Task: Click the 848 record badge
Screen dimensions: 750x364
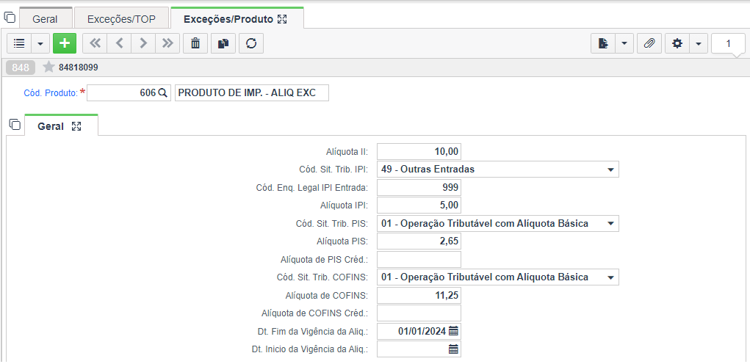Action: click(x=21, y=68)
